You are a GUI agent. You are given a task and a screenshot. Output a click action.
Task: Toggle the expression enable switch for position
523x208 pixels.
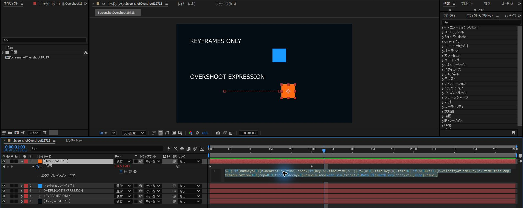[121, 172]
